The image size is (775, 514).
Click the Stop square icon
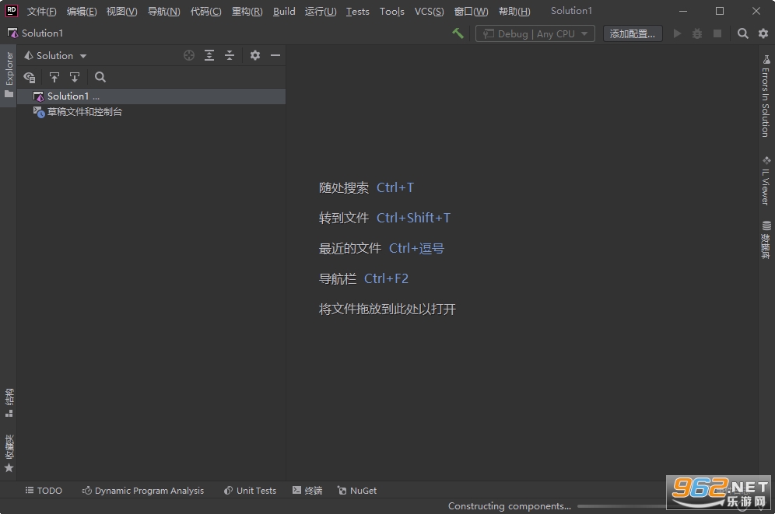coord(717,33)
